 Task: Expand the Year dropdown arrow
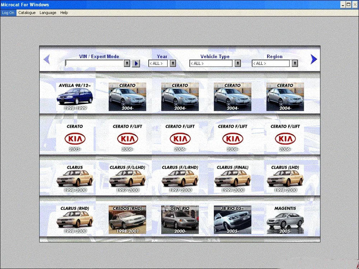[173, 63]
